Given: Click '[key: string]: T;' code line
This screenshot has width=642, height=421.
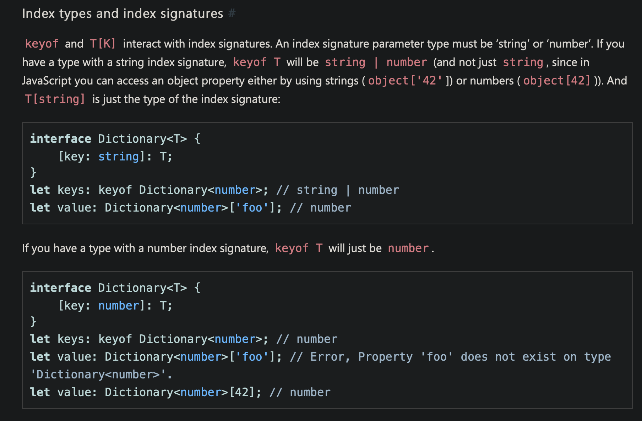Looking at the screenshot, I should coord(115,156).
